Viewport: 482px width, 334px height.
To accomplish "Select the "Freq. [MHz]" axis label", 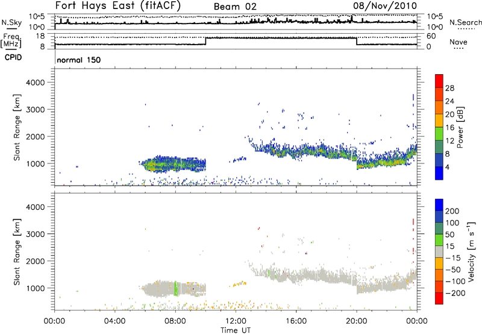I will click(x=11, y=41).
